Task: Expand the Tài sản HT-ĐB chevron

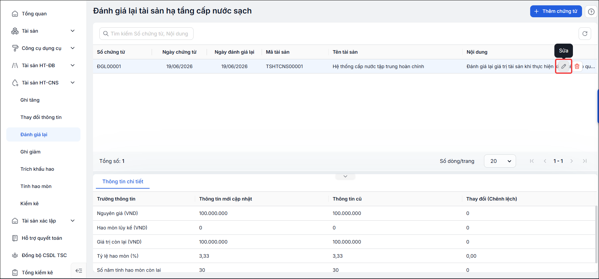Action: [x=73, y=65]
